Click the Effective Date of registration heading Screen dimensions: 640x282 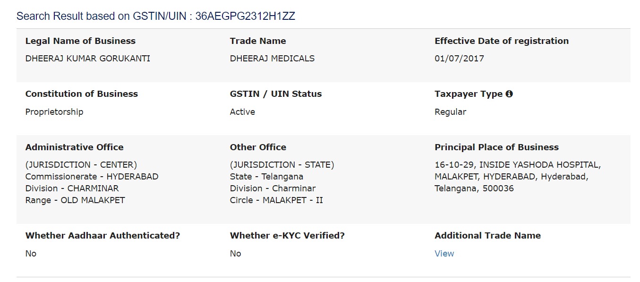502,41
